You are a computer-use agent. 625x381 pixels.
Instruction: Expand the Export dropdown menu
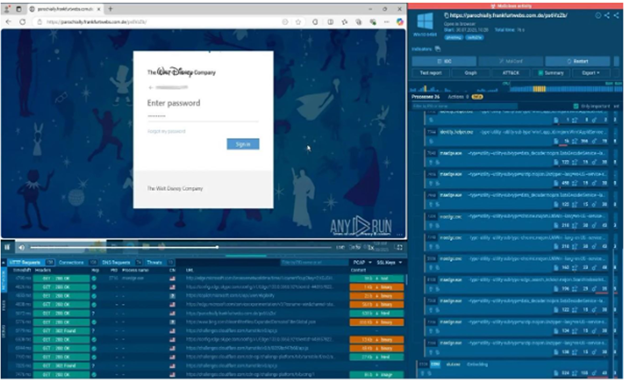click(590, 73)
